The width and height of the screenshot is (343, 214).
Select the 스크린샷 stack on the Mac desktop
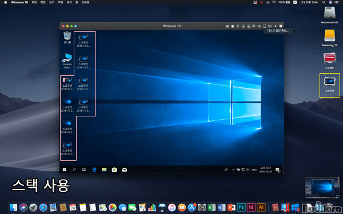[x=330, y=84]
